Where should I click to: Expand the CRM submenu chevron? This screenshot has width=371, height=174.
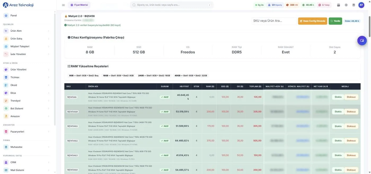pyautogui.click(x=49, y=162)
